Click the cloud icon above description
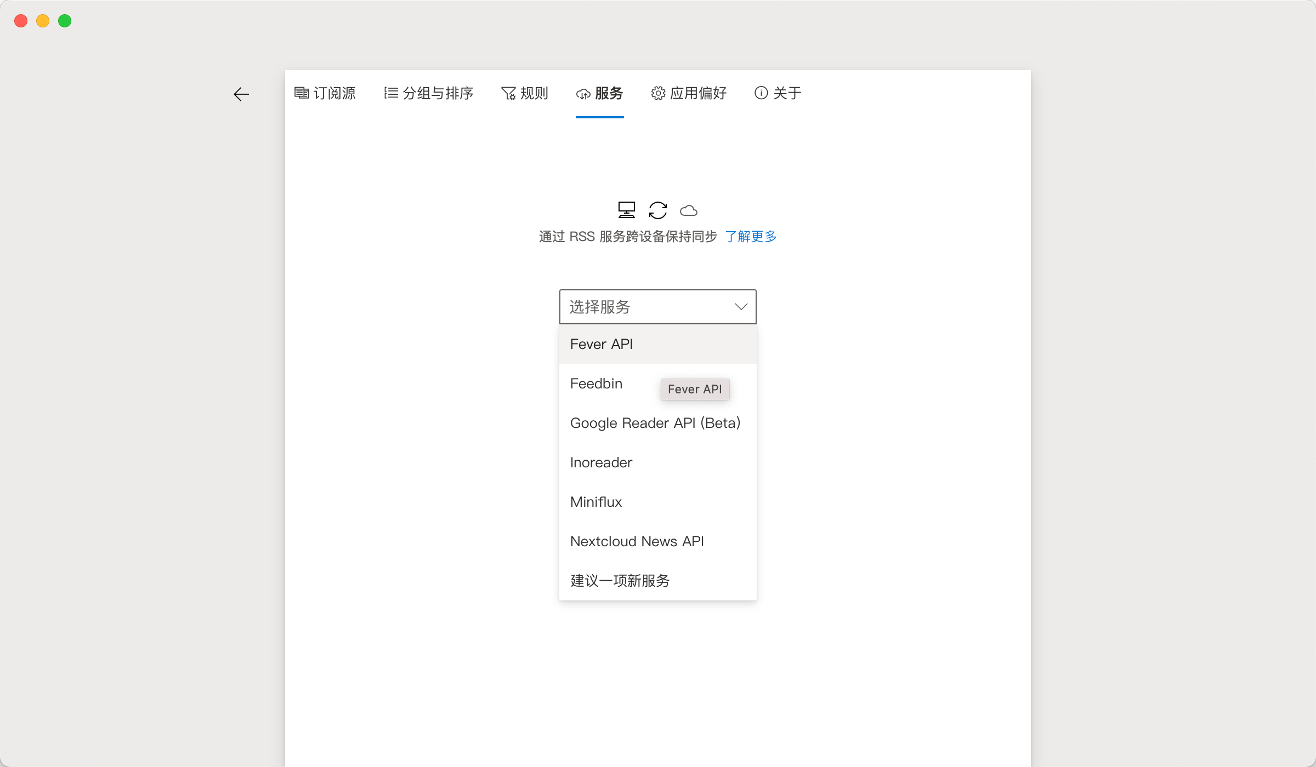 688,210
